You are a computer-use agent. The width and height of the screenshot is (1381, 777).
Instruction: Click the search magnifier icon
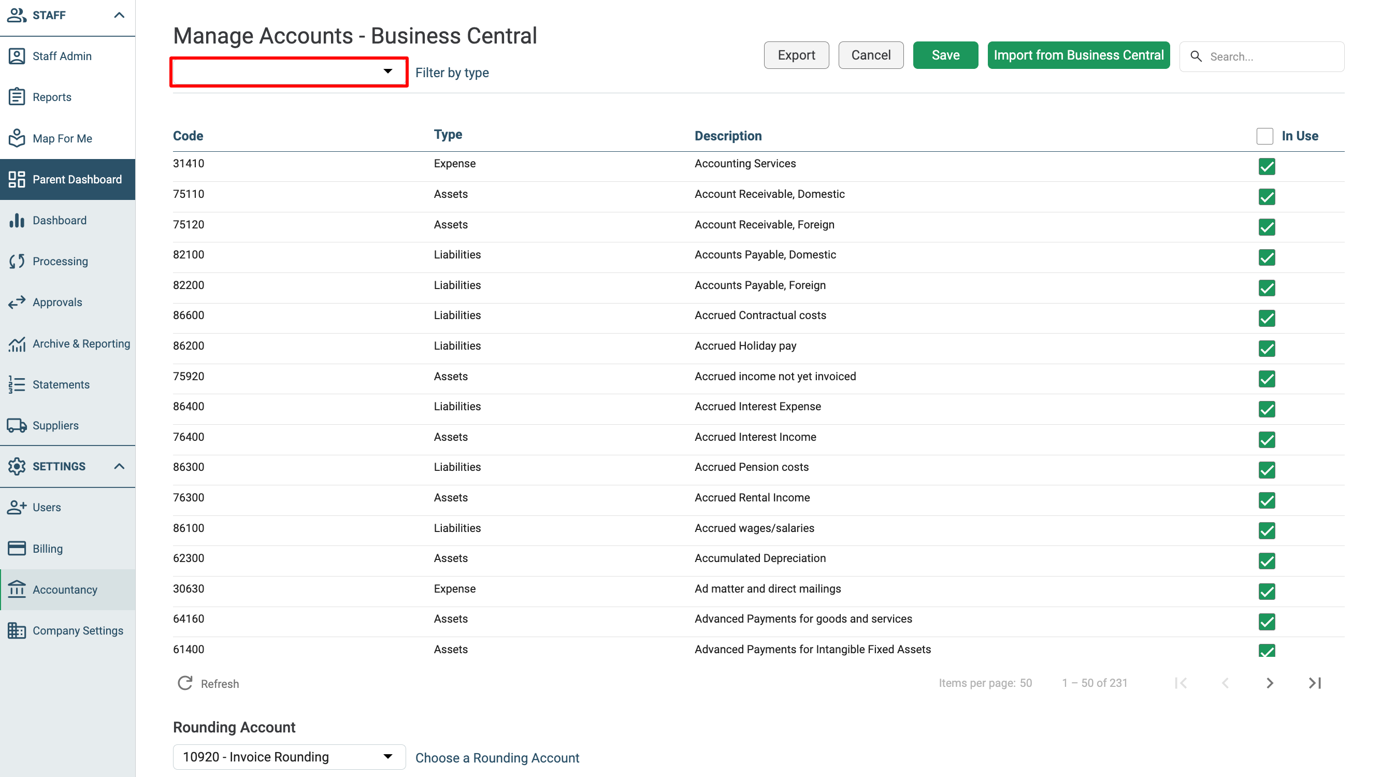click(x=1196, y=56)
